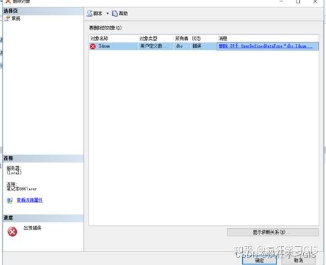Click the Status column header
The image size is (326, 265).
tap(197, 38)
